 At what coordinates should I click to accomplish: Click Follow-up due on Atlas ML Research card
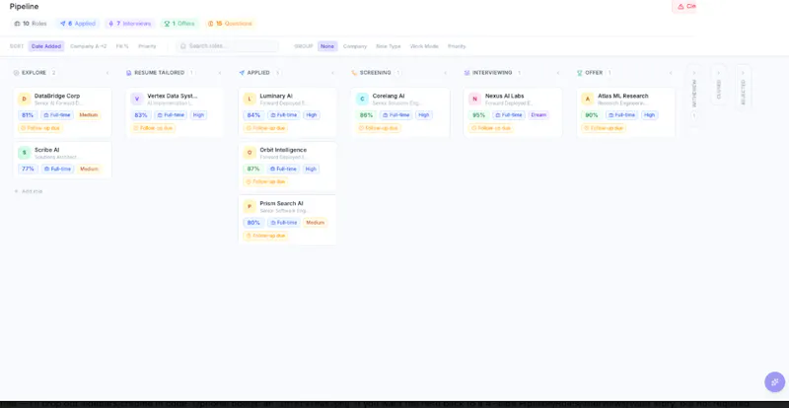604,128
